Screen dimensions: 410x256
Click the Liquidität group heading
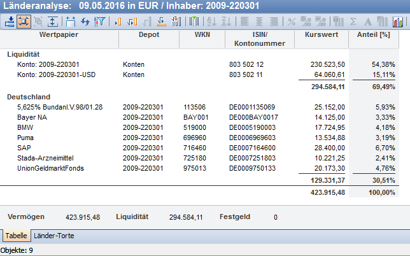tap(24, 55)
